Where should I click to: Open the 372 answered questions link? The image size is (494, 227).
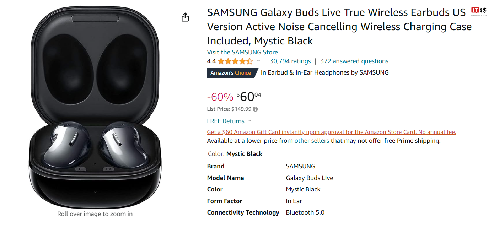(354, 61)
